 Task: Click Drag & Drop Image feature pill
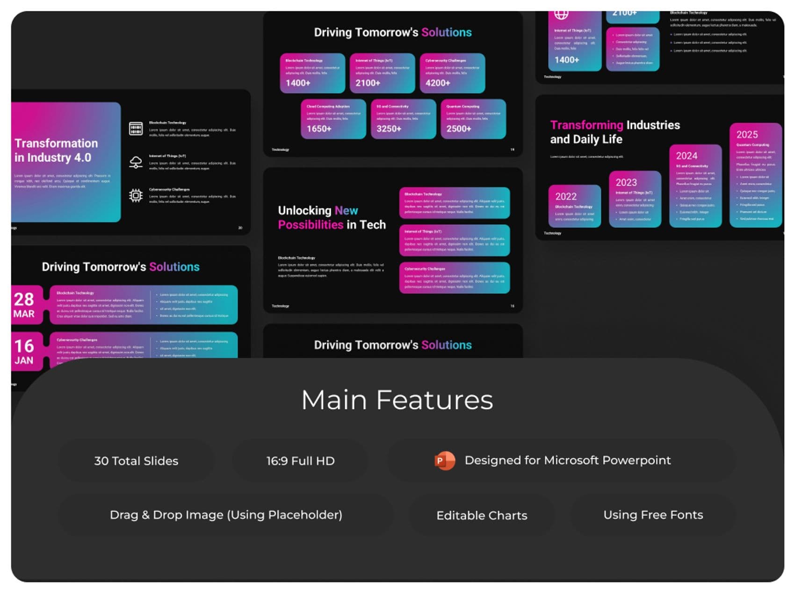[x=226, y=515]
